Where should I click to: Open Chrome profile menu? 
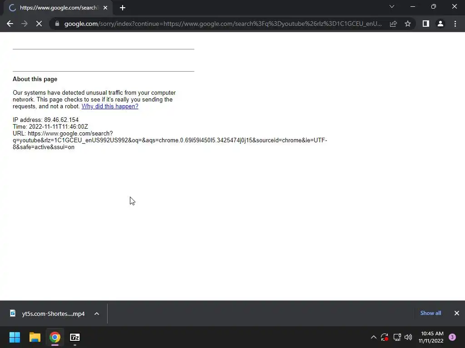(440, 24)
